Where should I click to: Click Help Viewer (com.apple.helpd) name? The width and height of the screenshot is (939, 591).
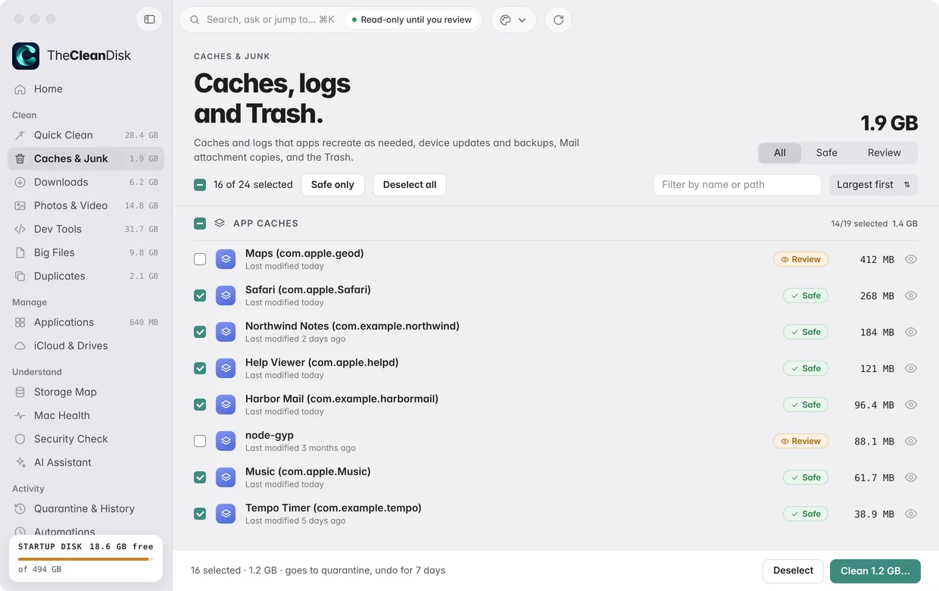[x=322, y=362]
